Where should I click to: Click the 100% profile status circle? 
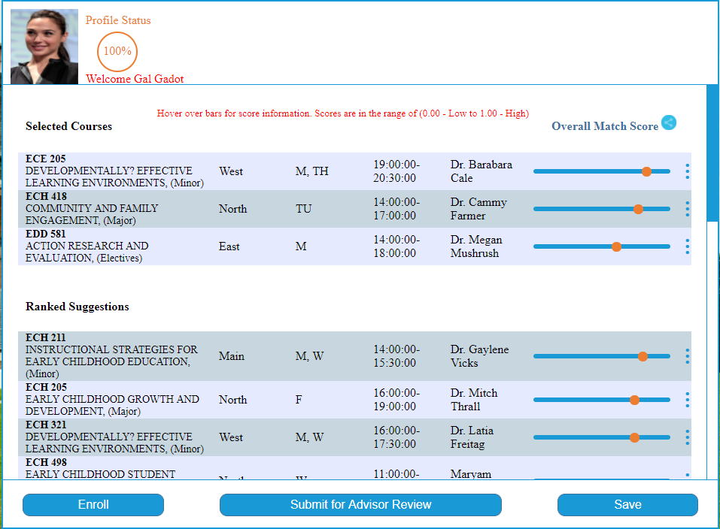tap(117, 51)
